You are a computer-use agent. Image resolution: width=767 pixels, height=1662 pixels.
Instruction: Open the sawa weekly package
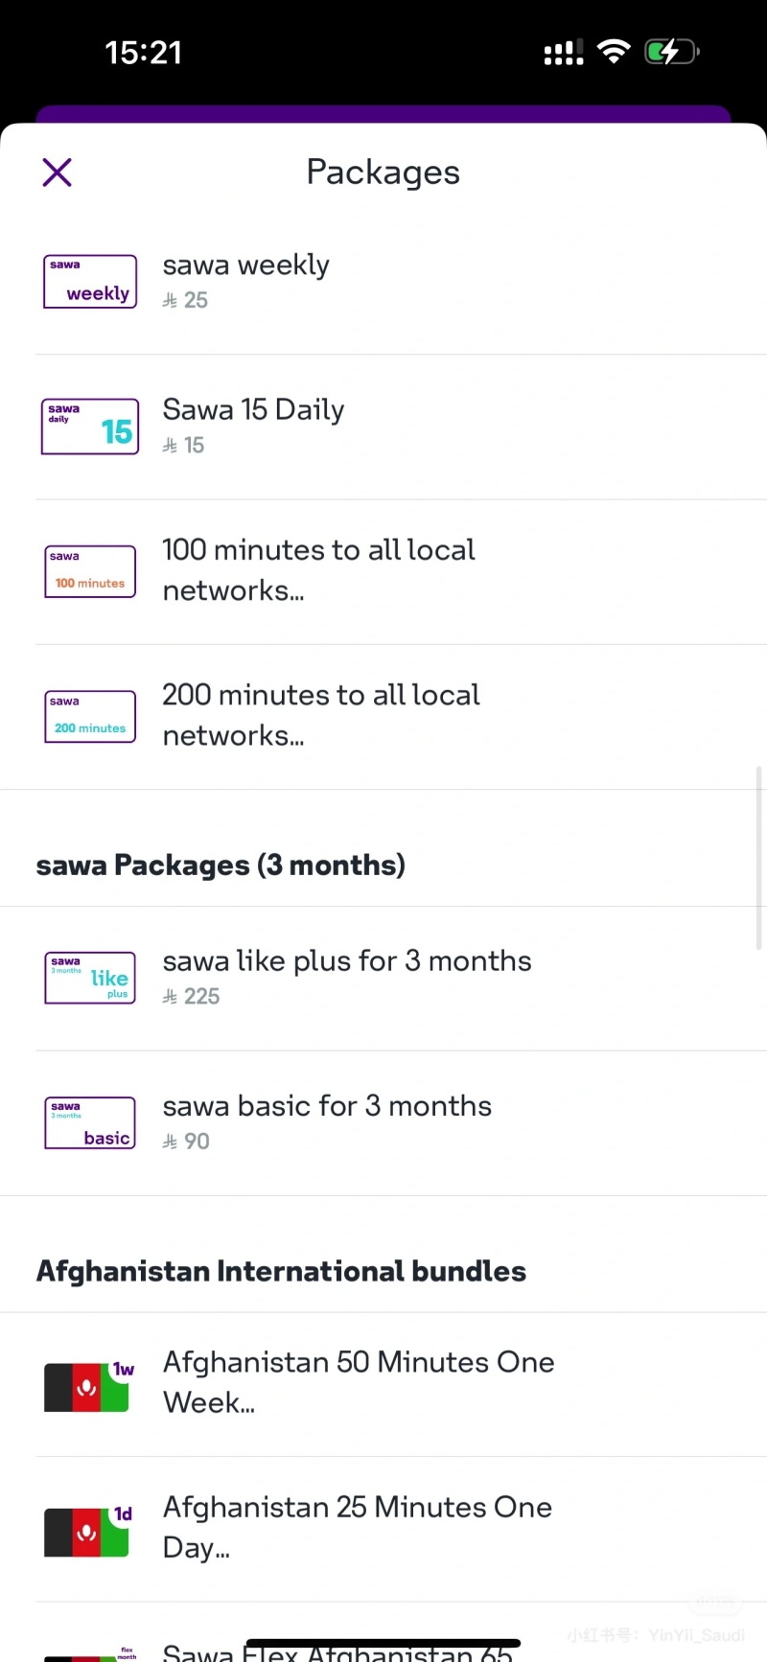pyautogui.click(x=401, y=282)
